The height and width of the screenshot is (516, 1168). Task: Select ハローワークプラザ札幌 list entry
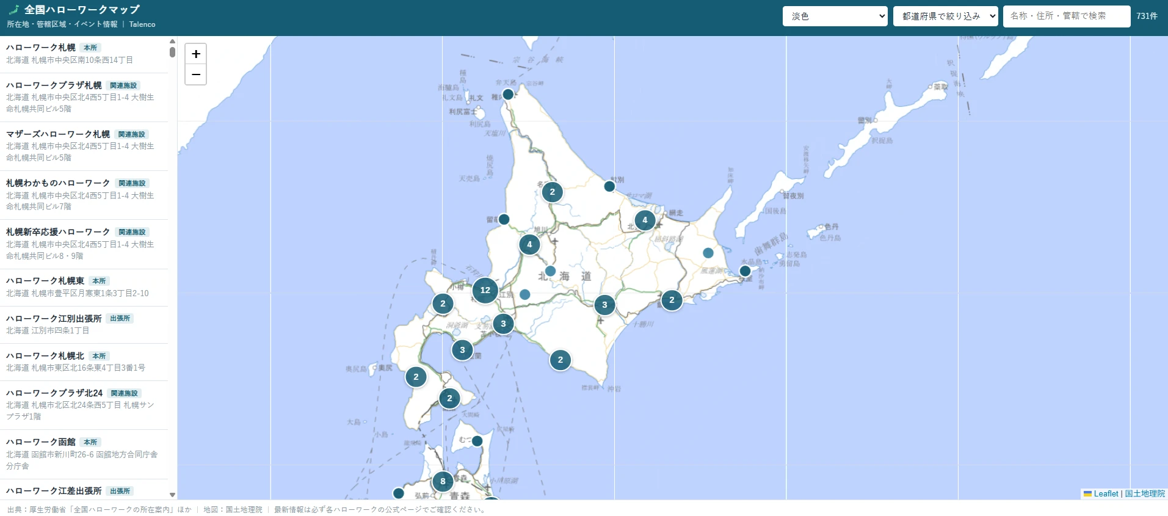click(84, 97)
